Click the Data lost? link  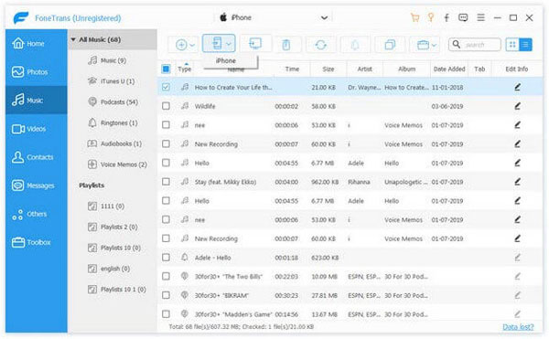click(518, 327)
